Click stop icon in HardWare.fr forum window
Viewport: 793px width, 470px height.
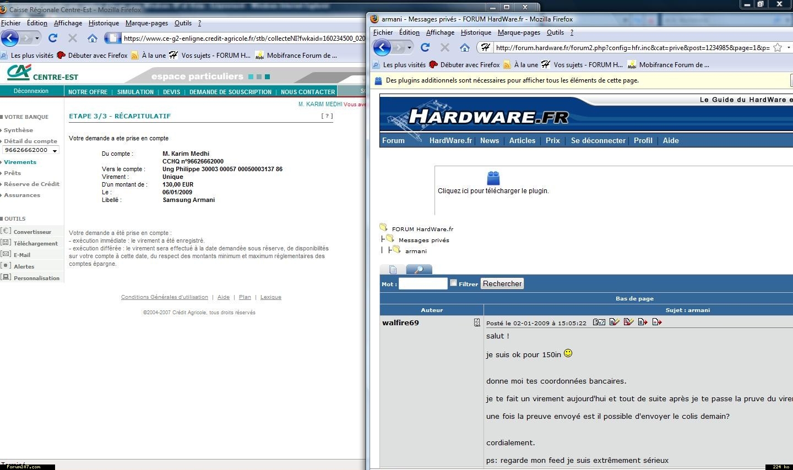pyautogui.click(x=445, y=47)
